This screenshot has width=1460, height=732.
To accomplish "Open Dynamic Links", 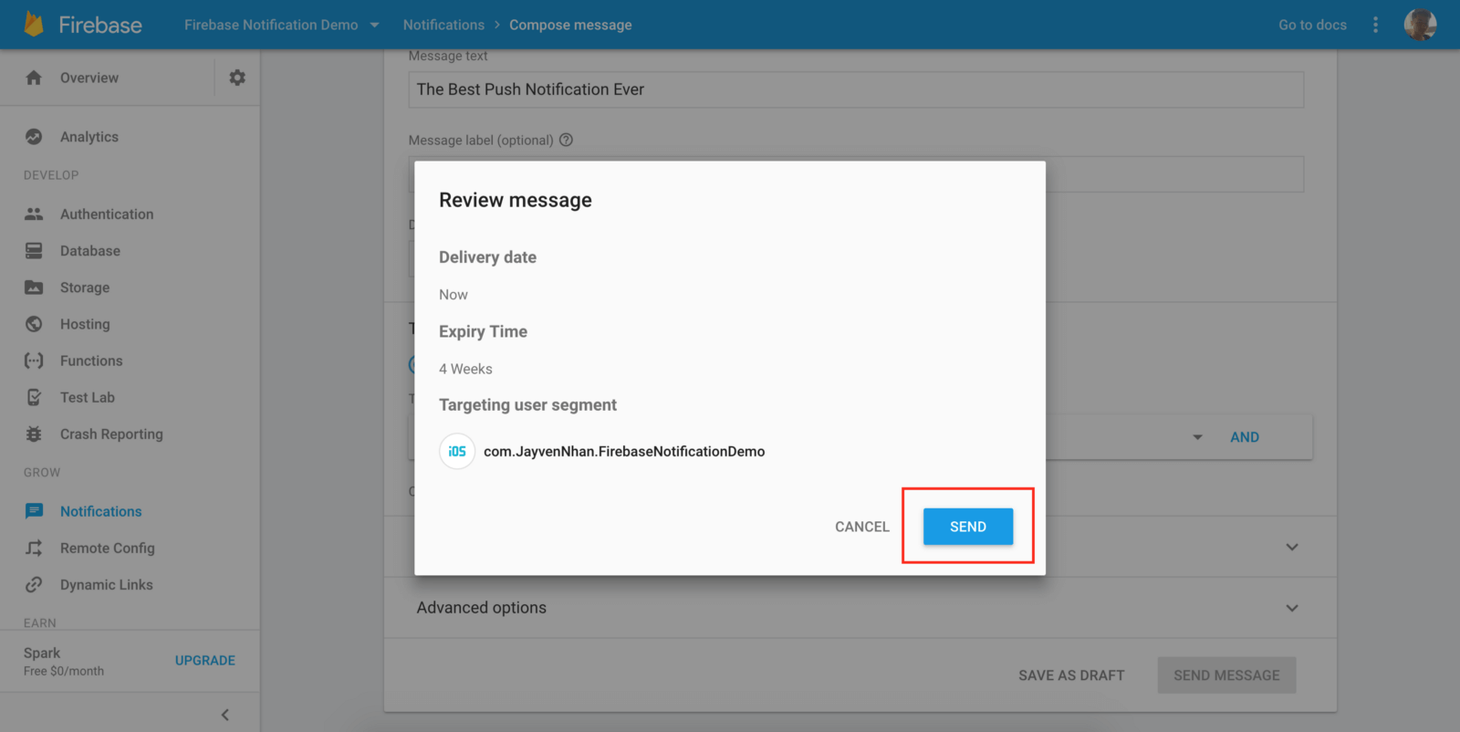I will pos(107,584).
